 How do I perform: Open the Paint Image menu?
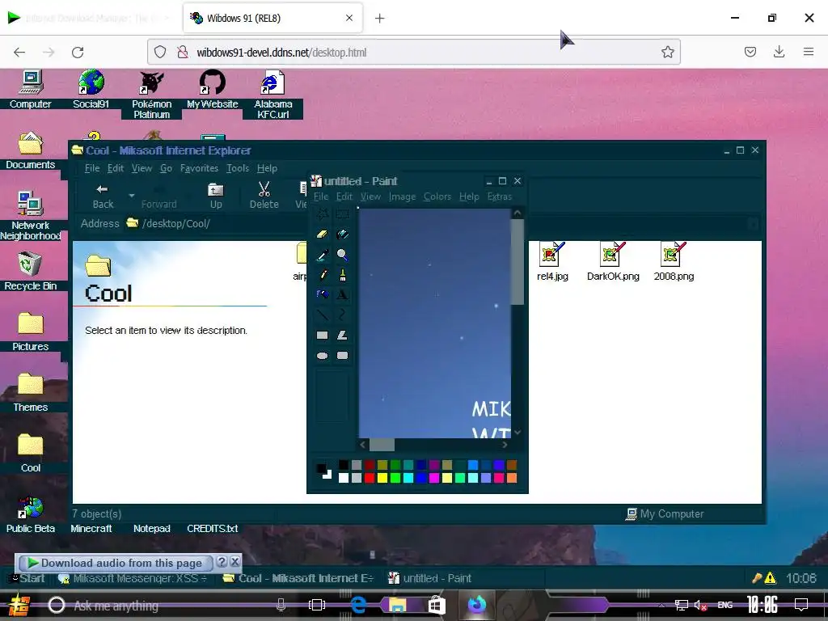point(403,196)
